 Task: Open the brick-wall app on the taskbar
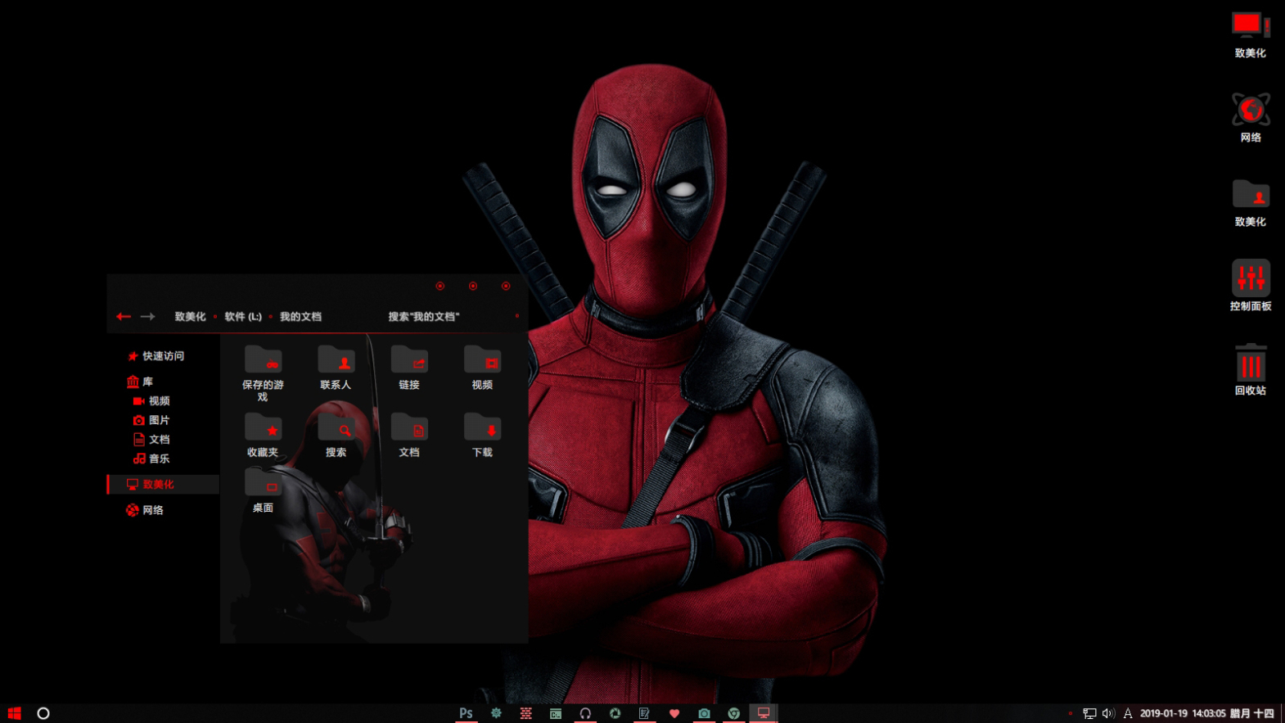click(525, 713)
